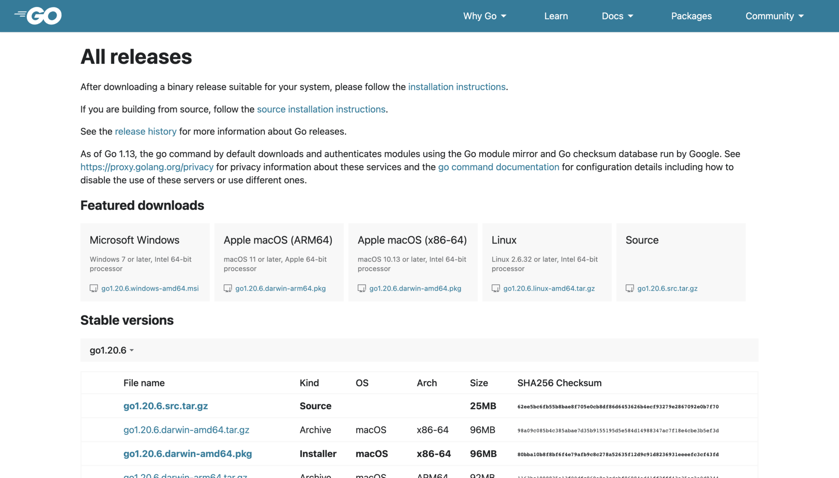Screen dimensions: 839x478
Task: Click the download icon for go1.20.6.linux-amd64.tar.gz
Action: coord(496,289)
